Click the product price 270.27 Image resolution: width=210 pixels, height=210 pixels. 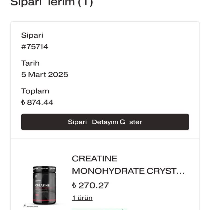[94, 185]
